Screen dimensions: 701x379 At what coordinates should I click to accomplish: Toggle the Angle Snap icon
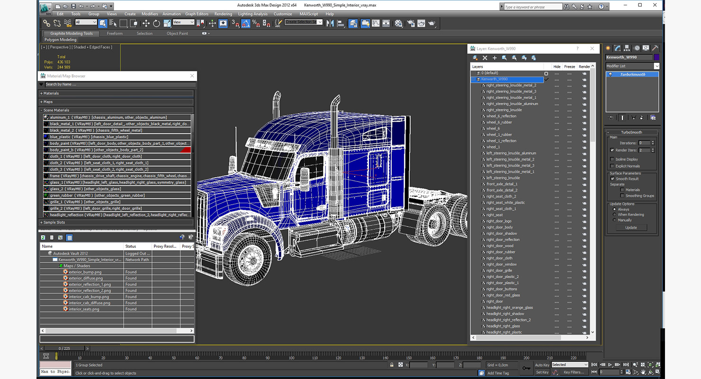pos(246,23)
